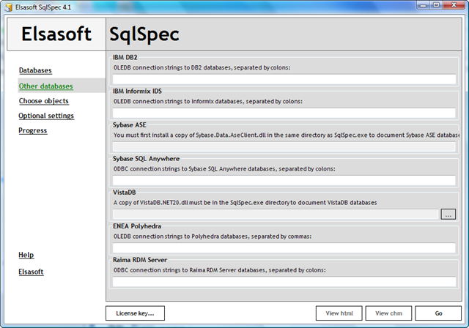Minimize the SqlSpec window
Screen dimensions: 469x328
(x=424, y=5)
